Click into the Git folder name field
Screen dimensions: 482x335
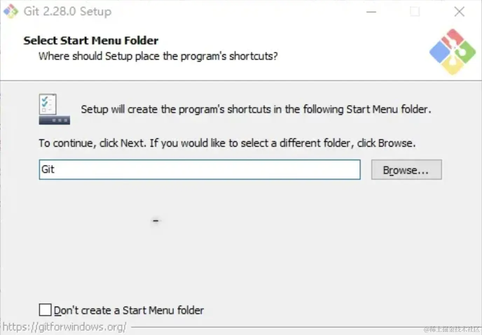(200, 170)
